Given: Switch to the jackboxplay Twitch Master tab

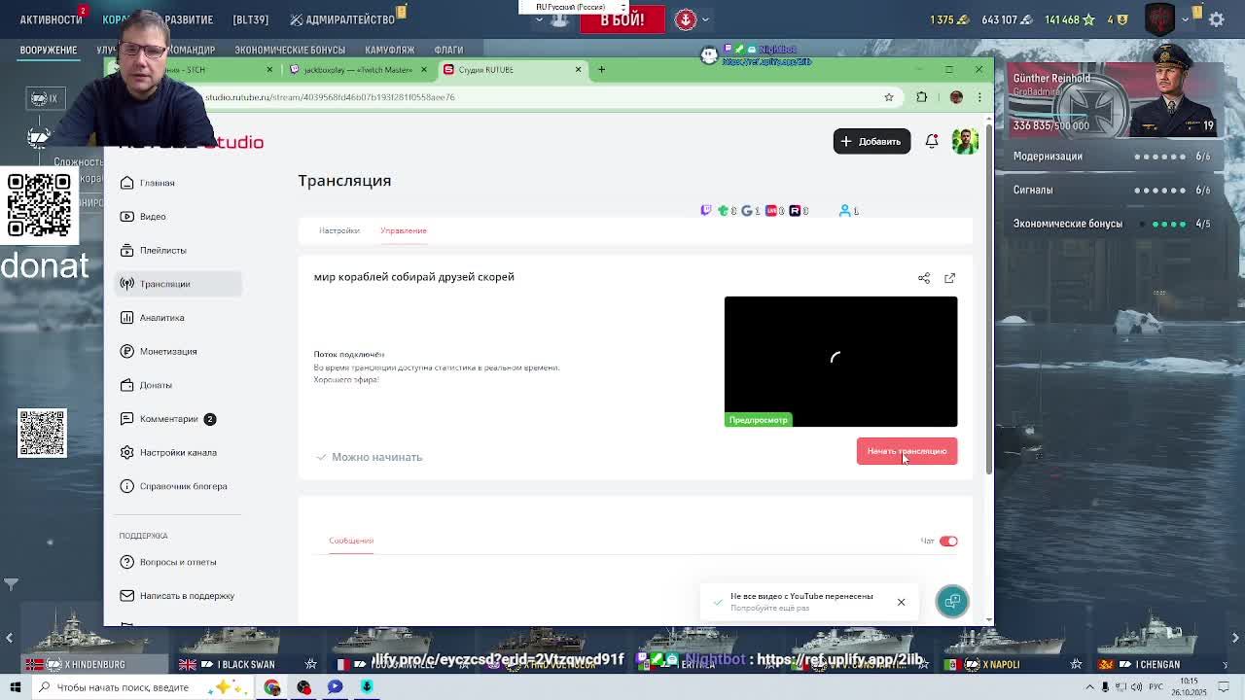Looking at the screenshot, I should (x=358, y=70).
